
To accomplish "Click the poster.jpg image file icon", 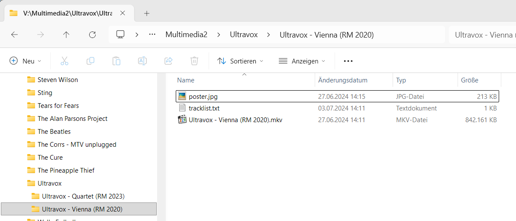I will tap(182, 96).
